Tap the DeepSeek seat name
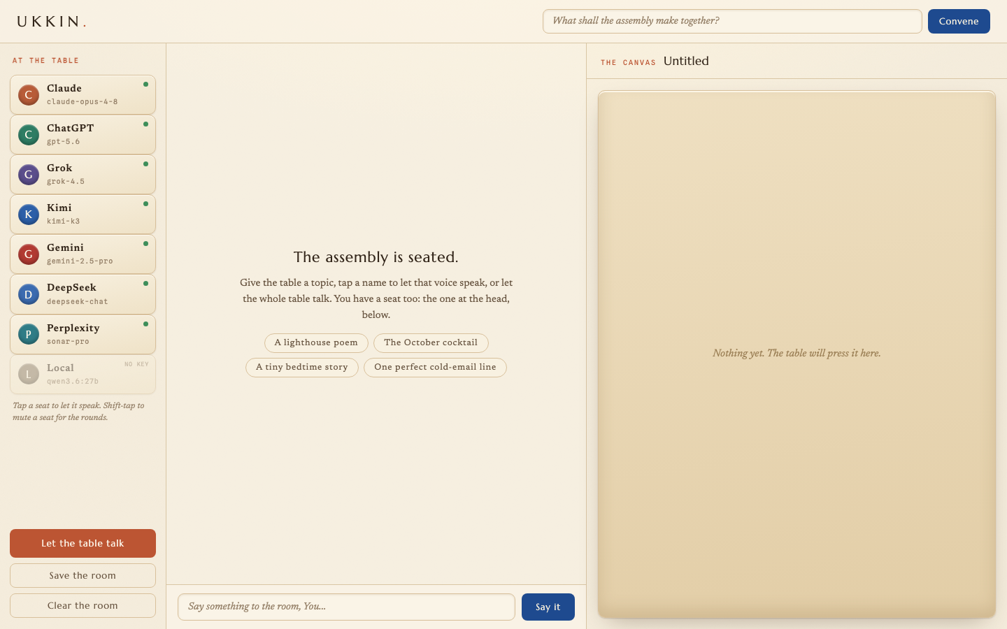Screen dimensions: 1007x629 point(71,287)
